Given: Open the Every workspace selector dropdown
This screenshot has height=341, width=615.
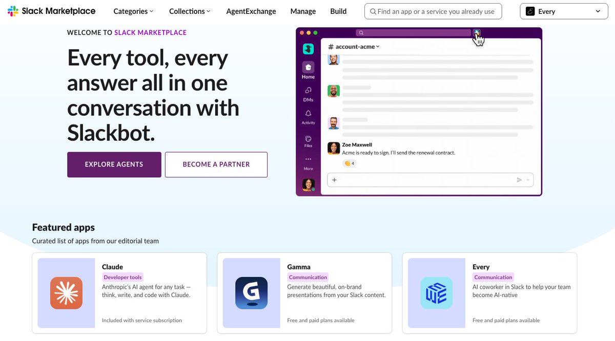Looking at the screenshot, I should point(564,11).
